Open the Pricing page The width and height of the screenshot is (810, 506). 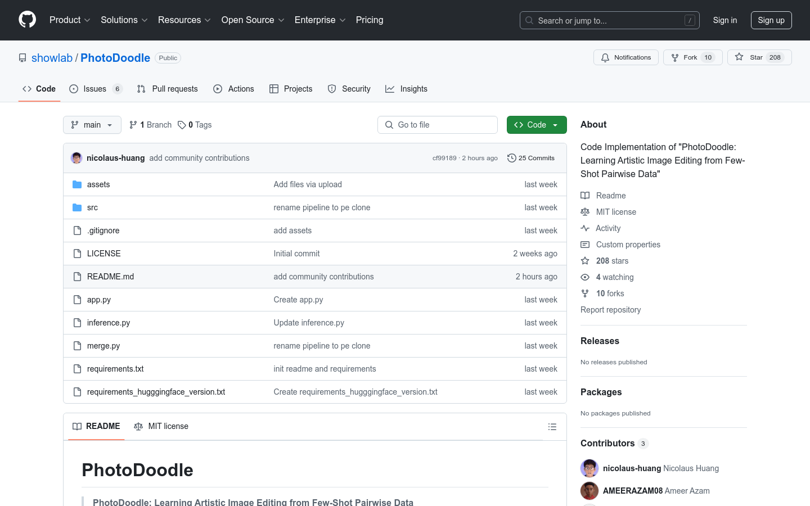tap(370, 20)
